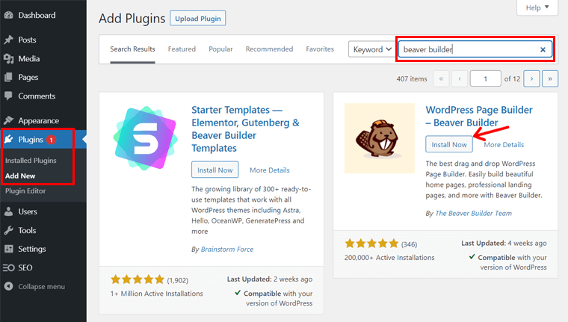The width and height of the screenshot is (568, 322).
Task: Go to next page of results
Action: coord(532,78)
